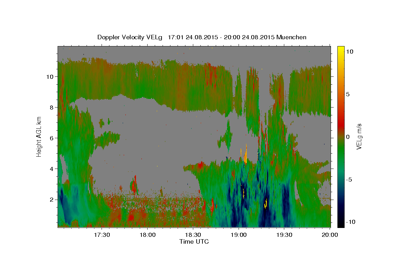Click the 17:30 time tick label
Screen dimensions: 409x273
click(x=102, y=235)
